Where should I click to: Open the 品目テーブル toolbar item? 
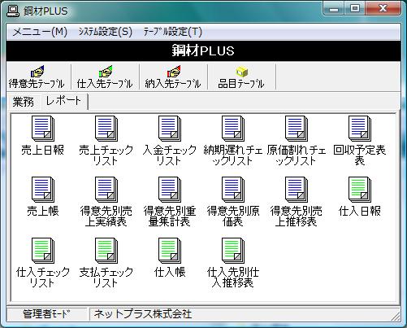(241, 77)
